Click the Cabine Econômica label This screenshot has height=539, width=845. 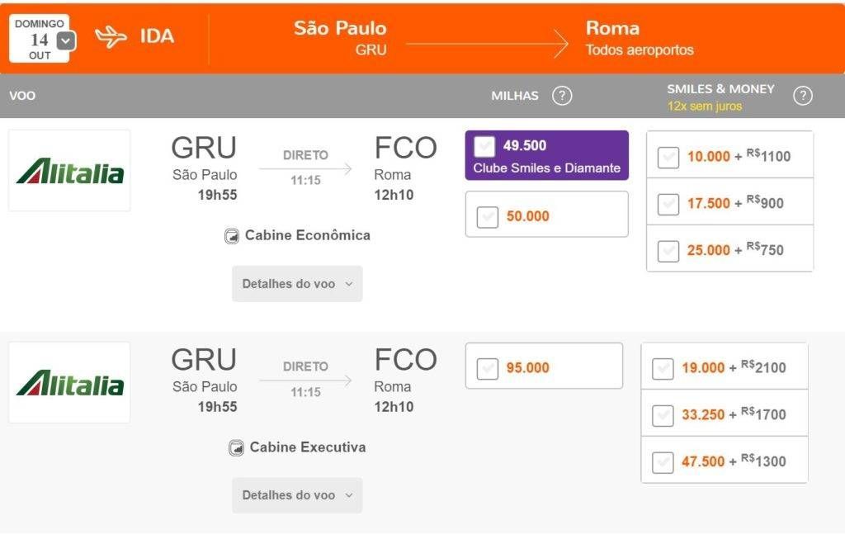pos(308,235)
